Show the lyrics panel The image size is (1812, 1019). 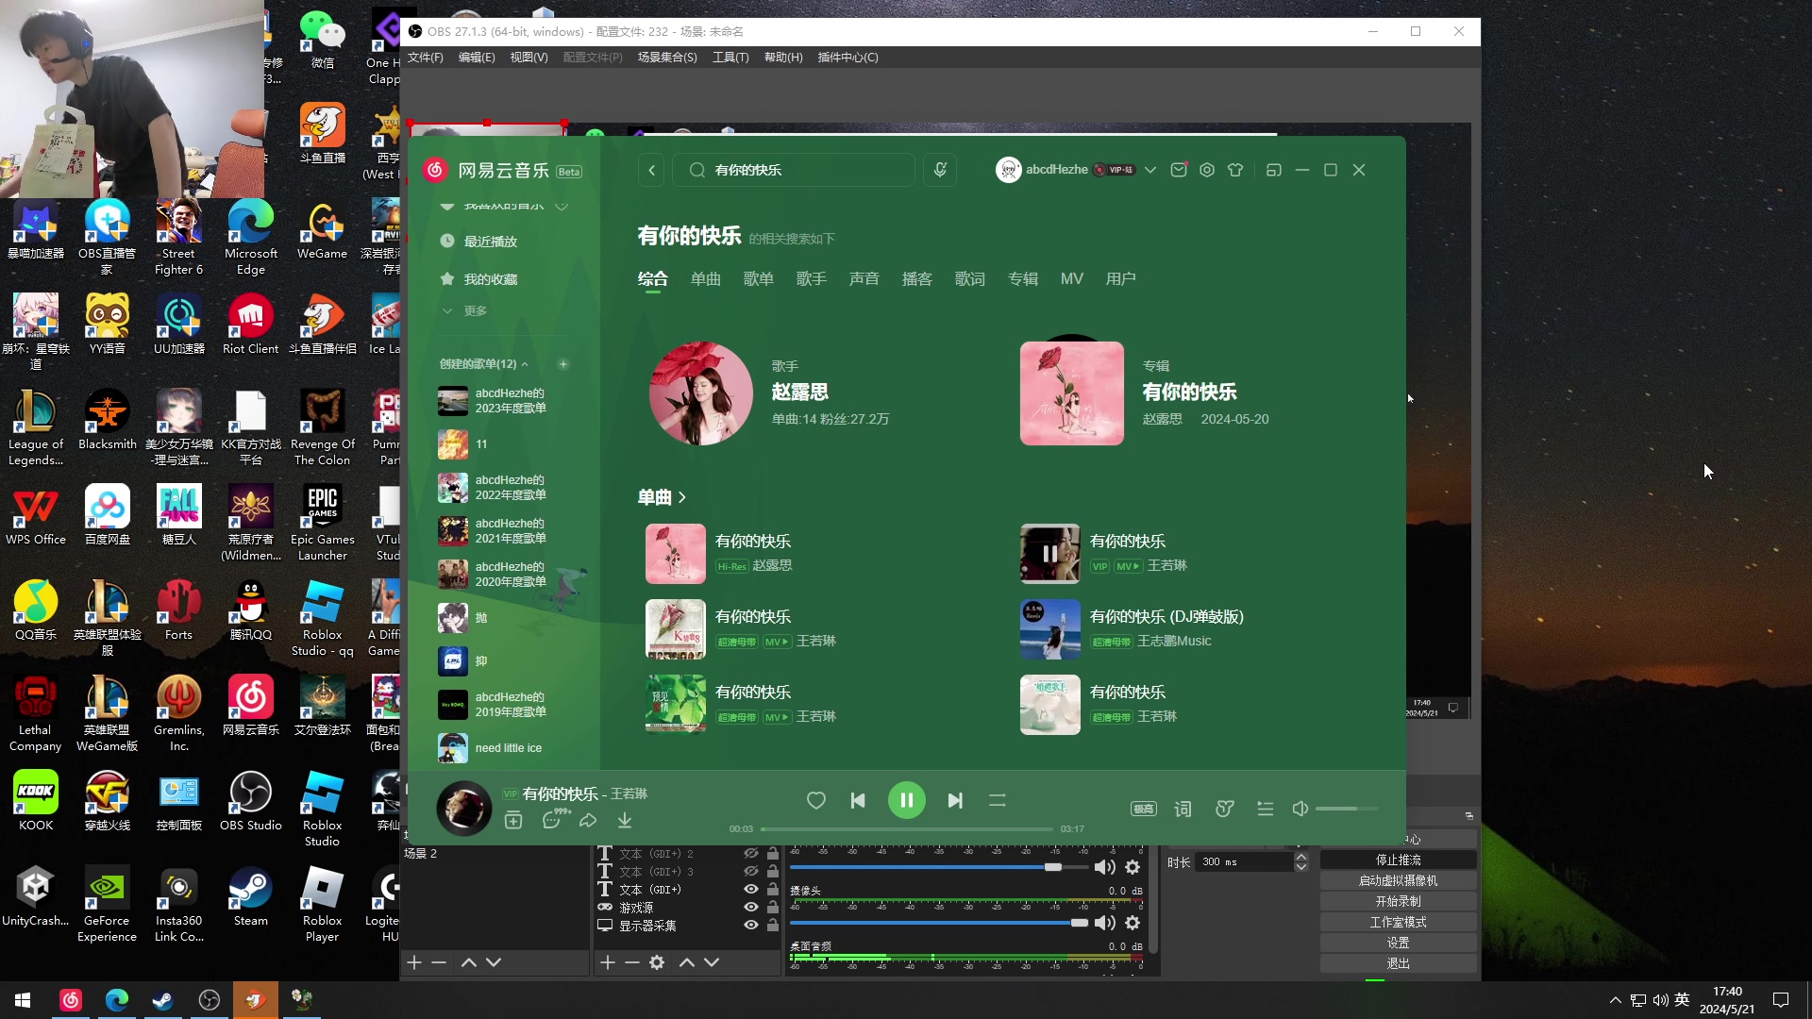pos(1183,809)
